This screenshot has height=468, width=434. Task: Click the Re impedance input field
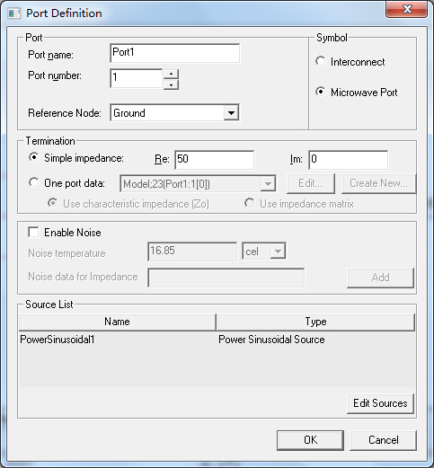[215, 160]
